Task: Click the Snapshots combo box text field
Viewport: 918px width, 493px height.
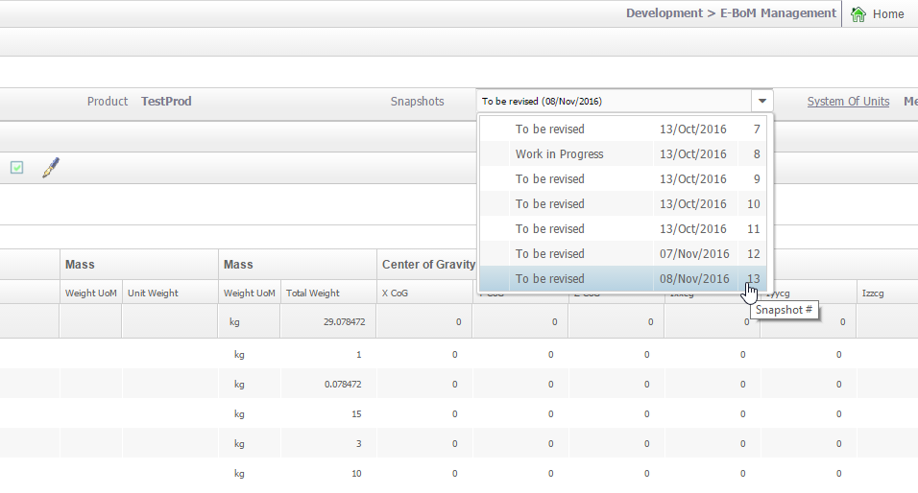Action: tap(613, 101)
